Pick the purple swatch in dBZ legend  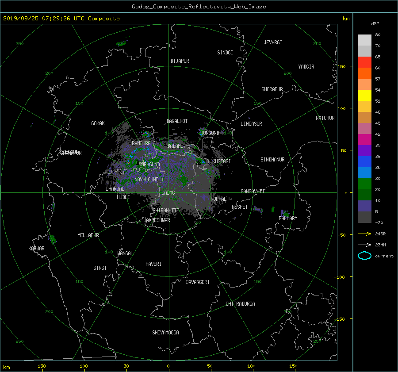364,150
